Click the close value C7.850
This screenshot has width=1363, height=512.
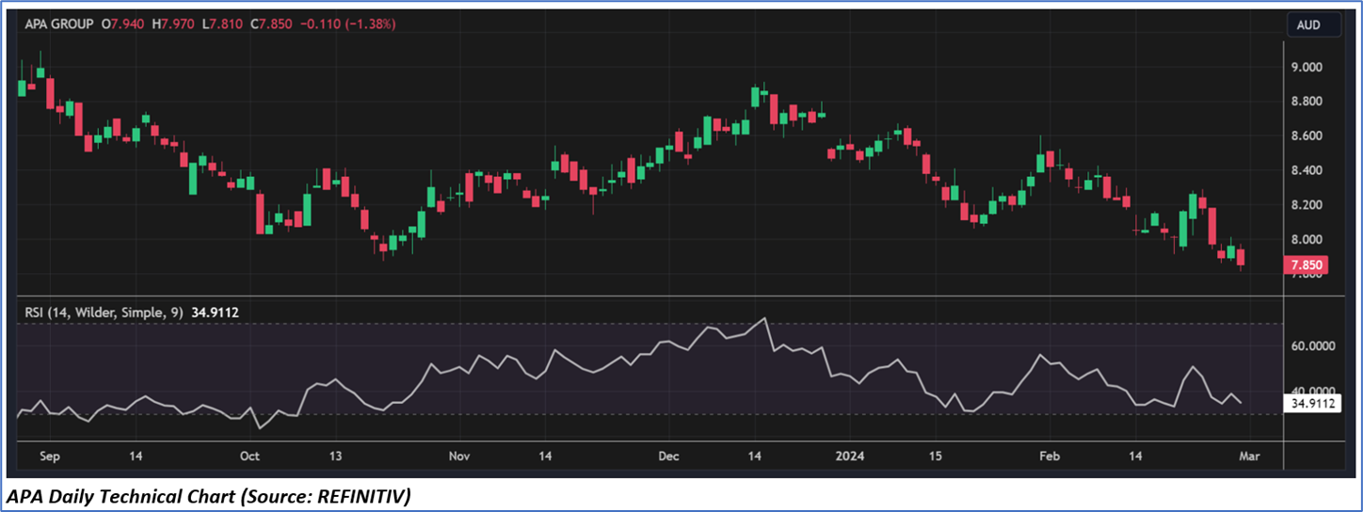pyautogui.click(x=273, y=24)
